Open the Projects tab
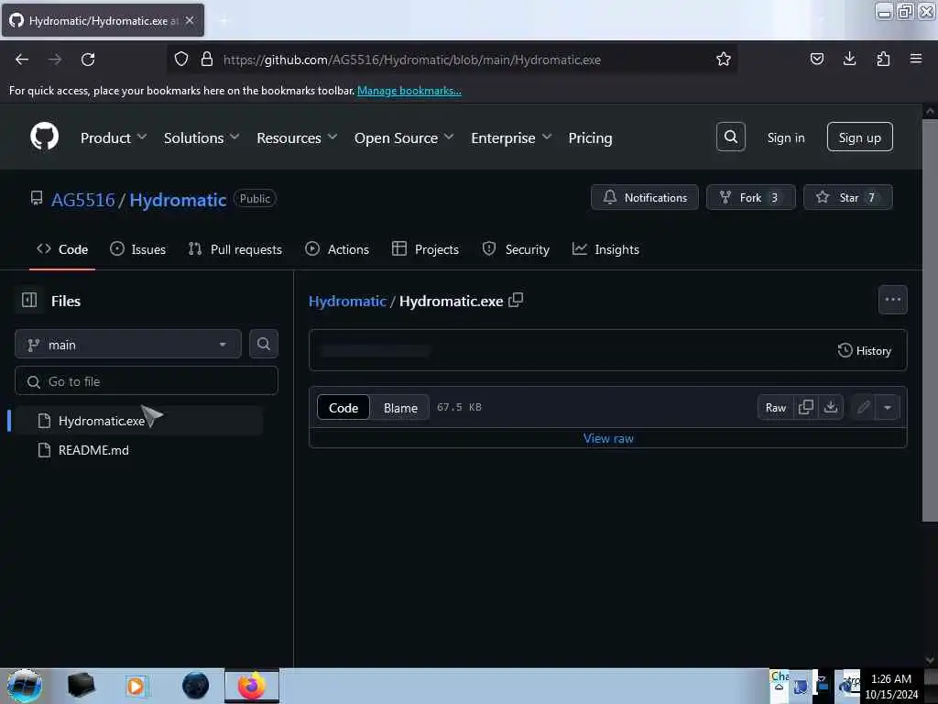Screen dimensions: 938x704 click(x=425, y=249)
